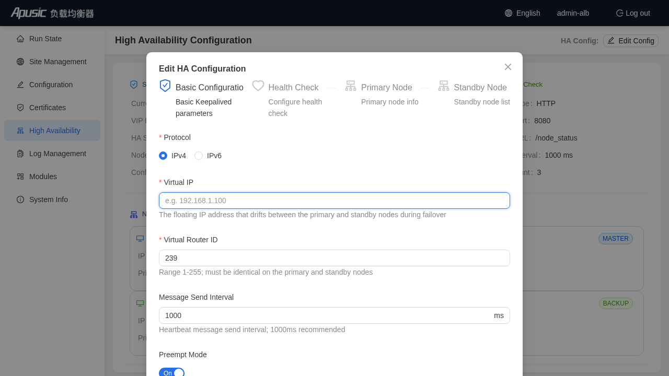Select the IPv6 protocol radio button
669x376 pixels.
click(x=199, y=156)
